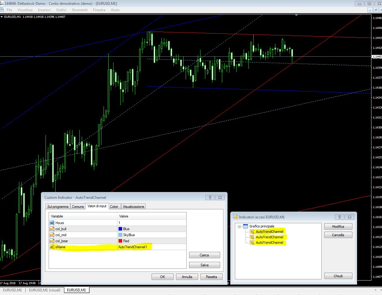Click the col_mid color variable icon

pyautogui.click(x=52, y=235)
